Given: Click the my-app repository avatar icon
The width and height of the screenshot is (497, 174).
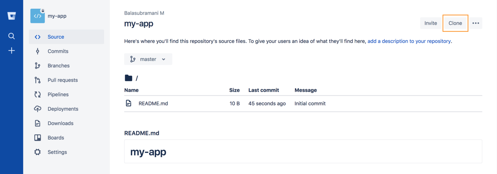Looking at the screenshot, I should (38, 16).
